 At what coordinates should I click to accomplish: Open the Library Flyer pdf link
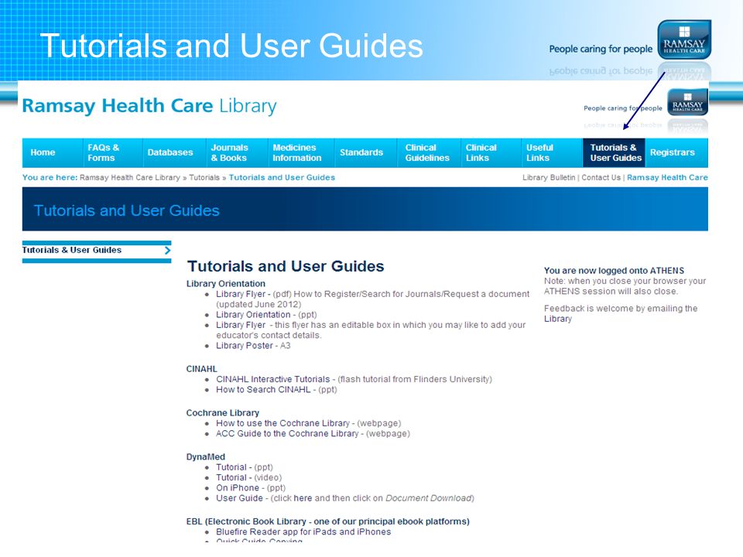(240, 294)
